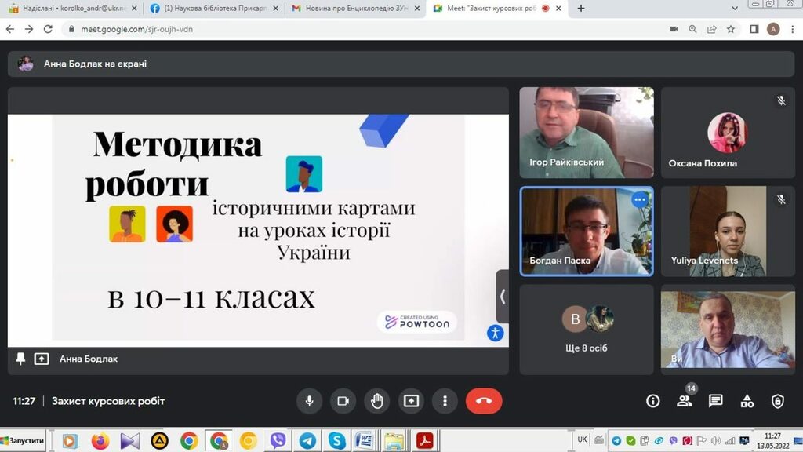Click the present screen button
This screenshot has height=452, width=803.
[411, 401]
